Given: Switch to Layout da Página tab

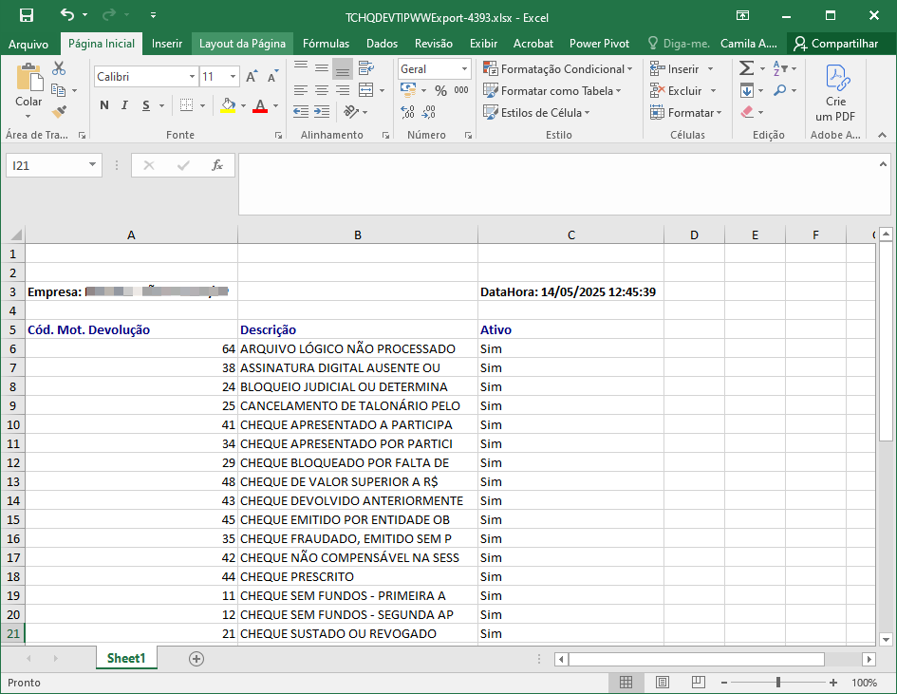Looking at the screenshot, I should pos(243,44).
